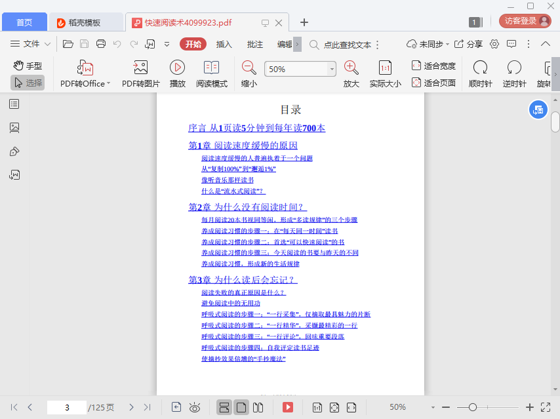Image resolution: width=560 pixels, height=419 pixels.
Task: Click the page number input field
Action: click(67, 407)
